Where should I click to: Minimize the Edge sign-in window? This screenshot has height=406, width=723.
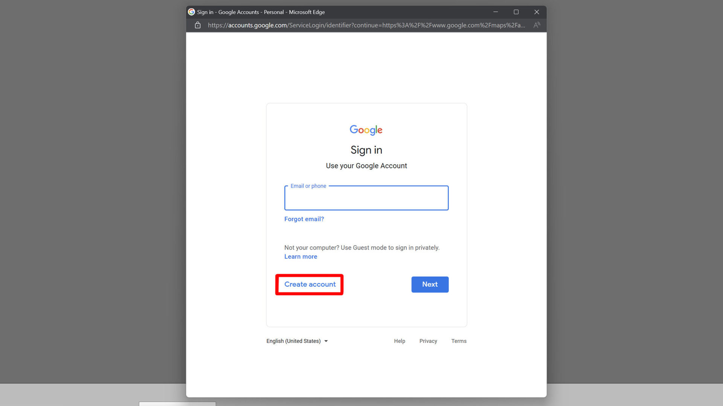coord(496,12)
